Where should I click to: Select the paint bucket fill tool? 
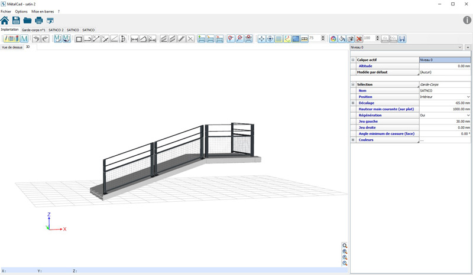coord(342,39)
